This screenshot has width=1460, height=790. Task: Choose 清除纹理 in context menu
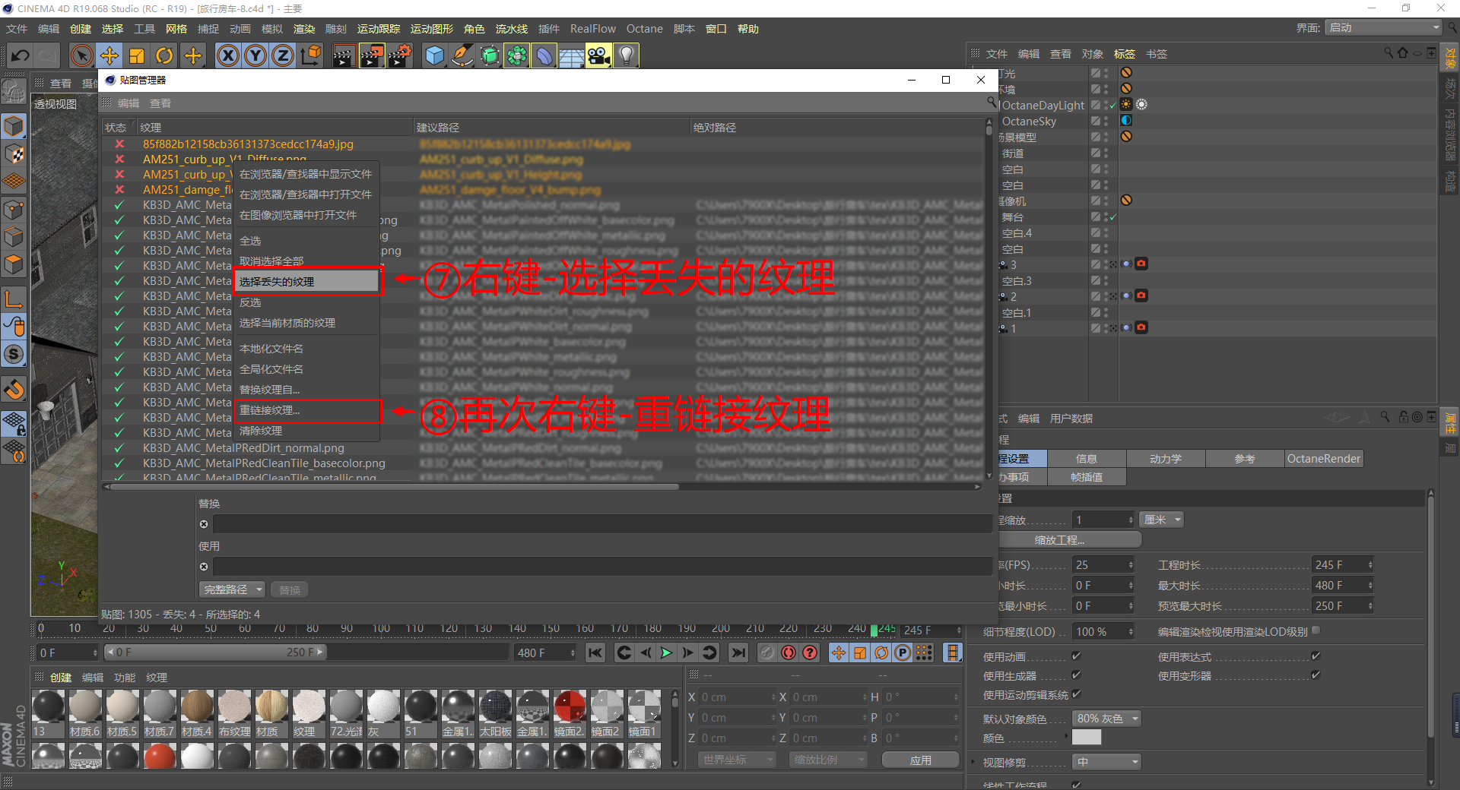[306, 431]
